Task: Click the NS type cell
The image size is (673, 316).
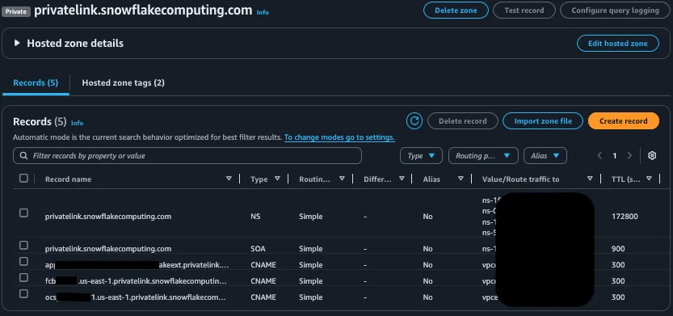Action: pos(255,217)
